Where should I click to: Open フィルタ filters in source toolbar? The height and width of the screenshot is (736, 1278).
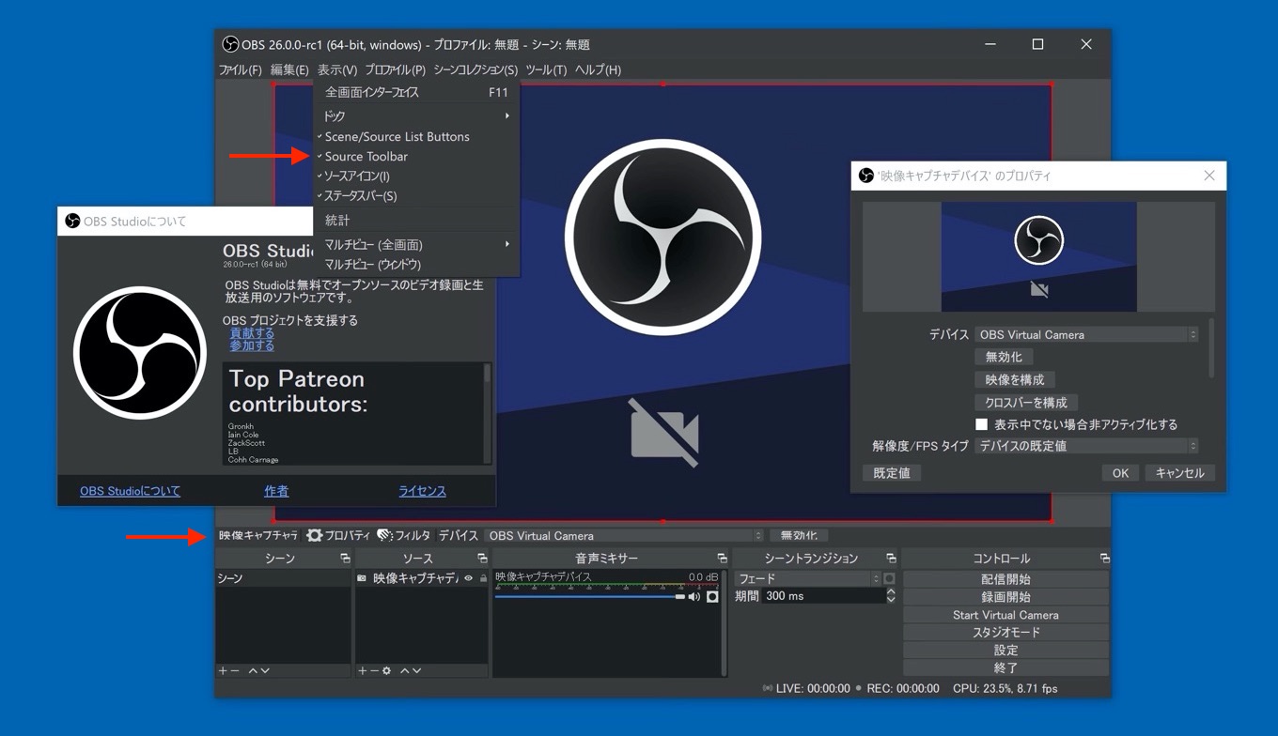403,535
